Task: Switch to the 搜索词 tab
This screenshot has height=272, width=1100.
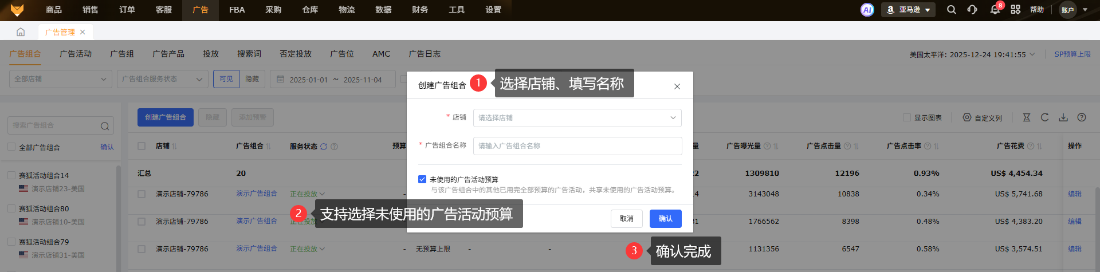Action: pyautogui.click(x=249, y=54)
